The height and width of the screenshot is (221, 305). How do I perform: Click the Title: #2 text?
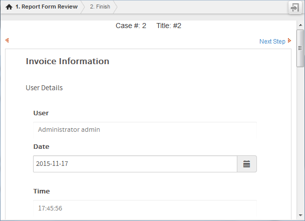(x=169, y=26)
